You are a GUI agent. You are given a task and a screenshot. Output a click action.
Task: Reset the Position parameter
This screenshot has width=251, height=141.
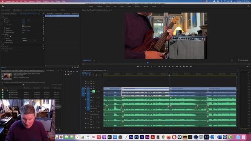pos(44,20)
